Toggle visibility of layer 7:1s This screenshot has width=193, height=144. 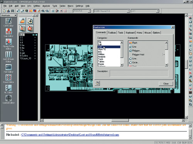[x=35, y=51]
